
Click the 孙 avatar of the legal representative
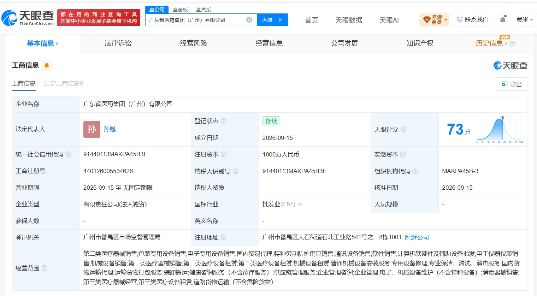click(92, 129)
